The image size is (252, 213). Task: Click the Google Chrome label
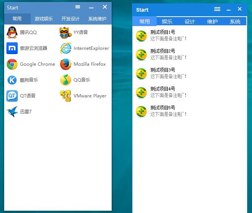coord(37,64)
